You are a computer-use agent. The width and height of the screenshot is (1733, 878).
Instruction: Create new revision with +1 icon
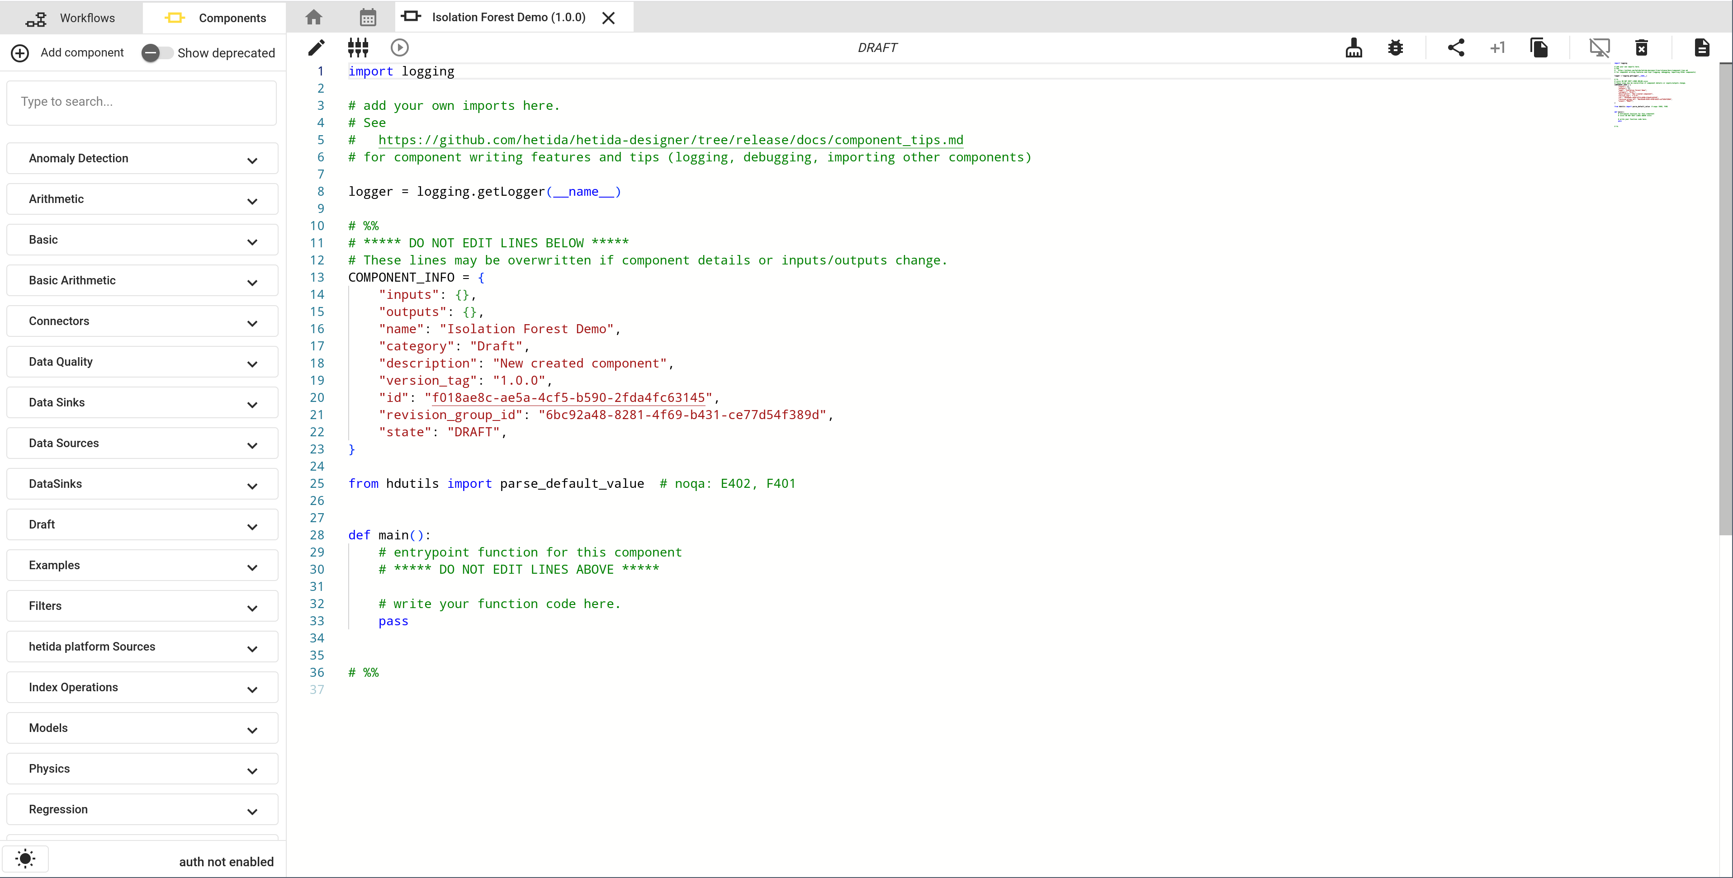click(1497, 48)
